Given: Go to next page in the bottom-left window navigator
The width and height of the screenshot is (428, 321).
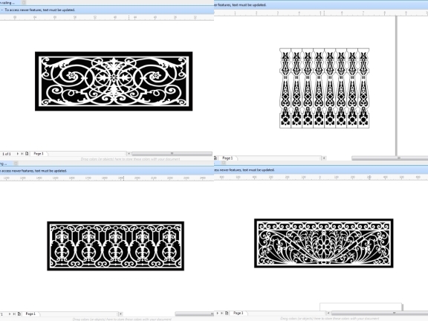Looking at the screenshot, I should pyautogui.click(x=10, y=314).
